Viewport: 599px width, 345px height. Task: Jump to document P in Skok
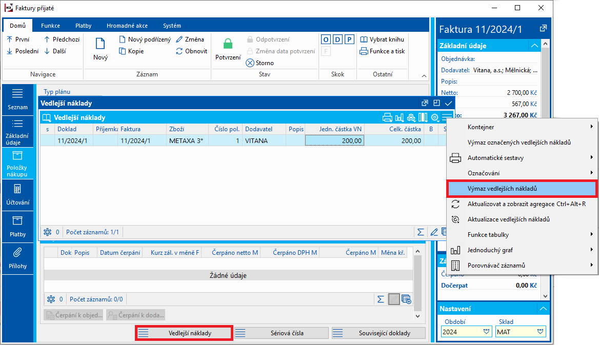349,39
